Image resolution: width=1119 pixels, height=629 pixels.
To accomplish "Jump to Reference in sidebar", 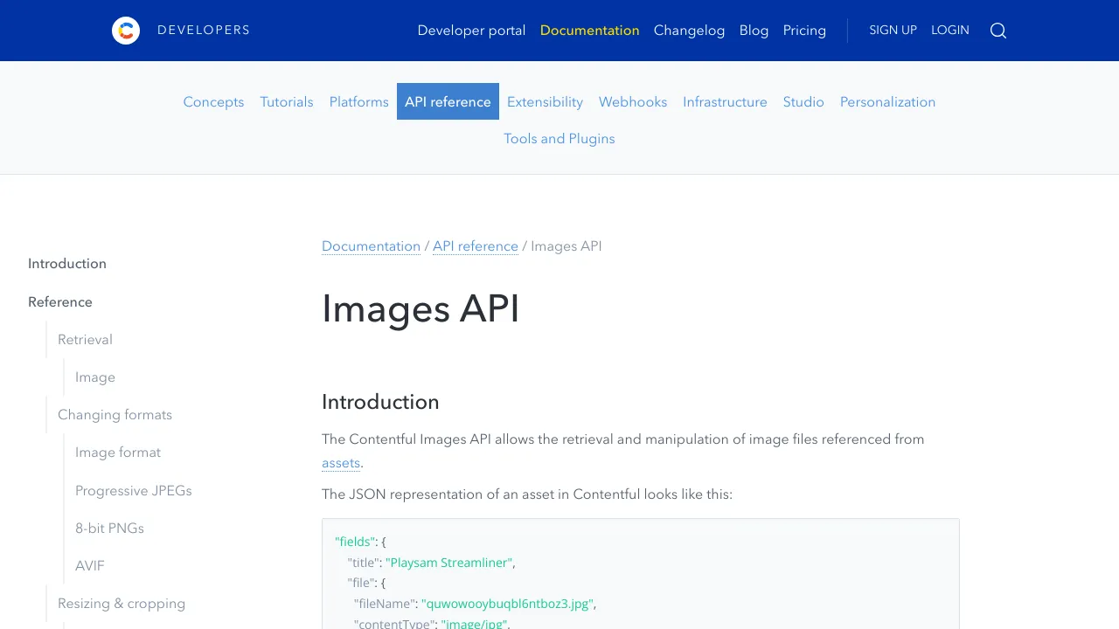I will pos(60,302).
